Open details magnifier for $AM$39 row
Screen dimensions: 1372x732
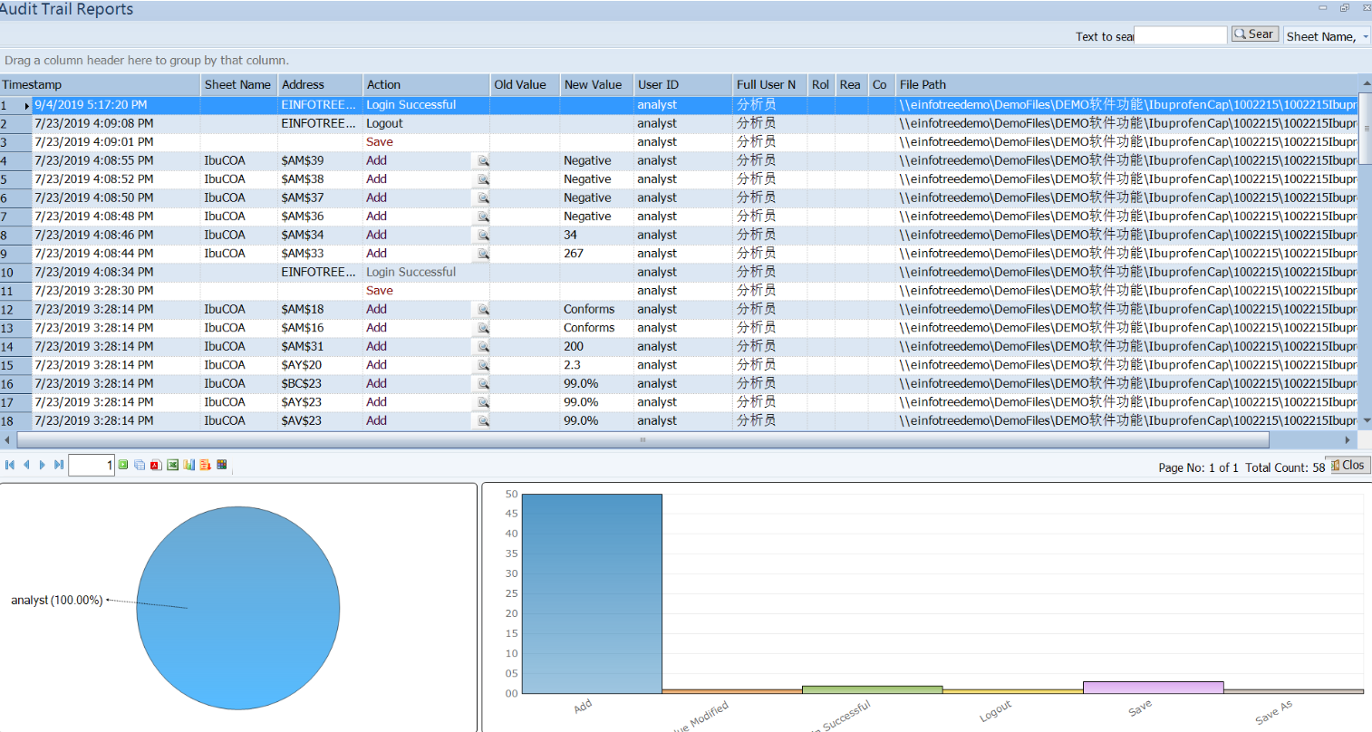[x=483, y=160]
